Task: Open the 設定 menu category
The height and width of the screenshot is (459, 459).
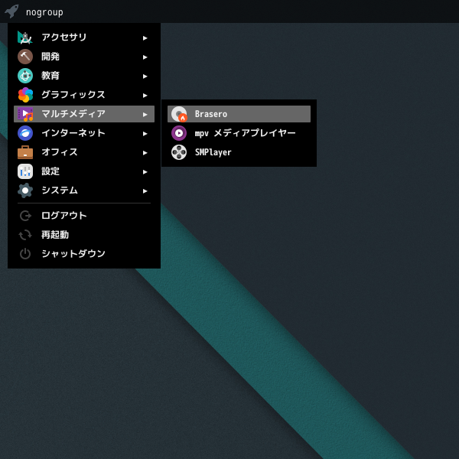Action: (x=84, y=171)
